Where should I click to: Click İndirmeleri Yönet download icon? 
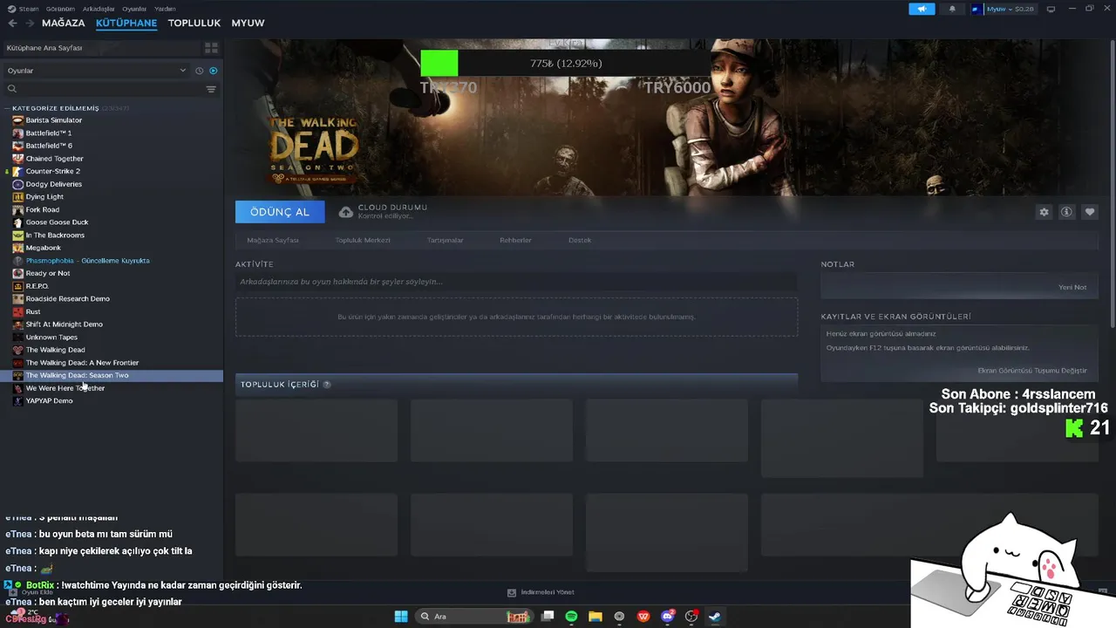512,592
